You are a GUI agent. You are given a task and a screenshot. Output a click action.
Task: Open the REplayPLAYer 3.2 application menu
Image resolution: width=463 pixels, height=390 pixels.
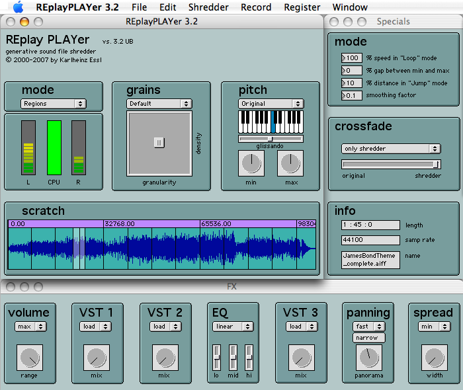pyautogui.click(x=77, y=7)
